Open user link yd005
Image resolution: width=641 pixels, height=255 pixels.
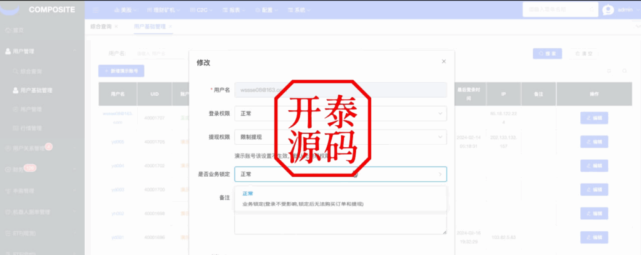(x=118, y=142)
